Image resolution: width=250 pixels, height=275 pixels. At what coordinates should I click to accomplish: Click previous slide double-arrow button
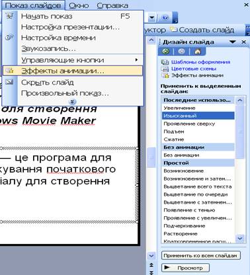pyautogui.click(x=151, y=265)
